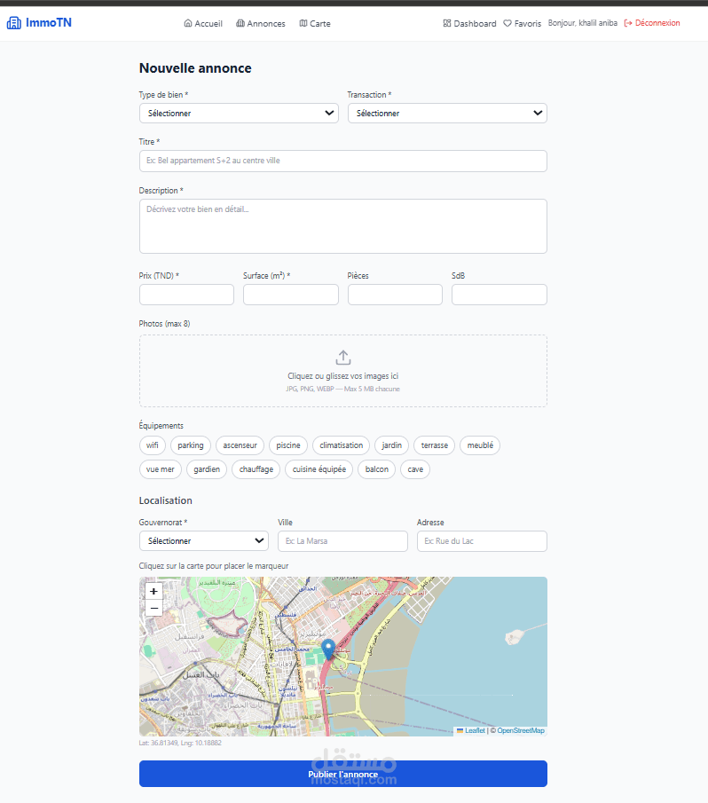
Task: Click the photo upload drop zone text
Action: tap(343, 376)
